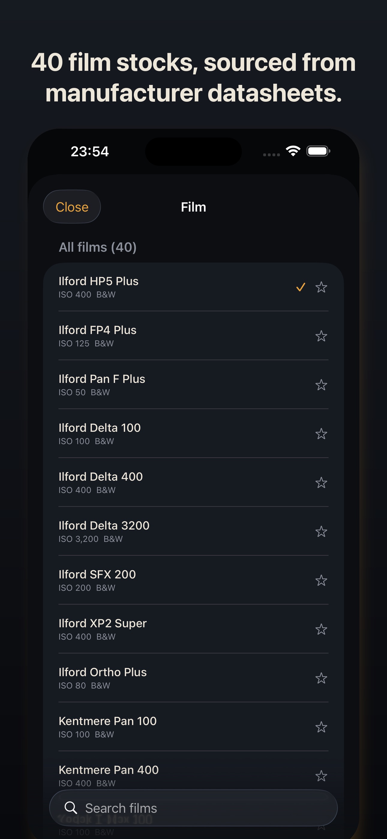Tap star next to Kentmere Pan 100
This screenshot has height=839, width=387.
click(321, 727)
